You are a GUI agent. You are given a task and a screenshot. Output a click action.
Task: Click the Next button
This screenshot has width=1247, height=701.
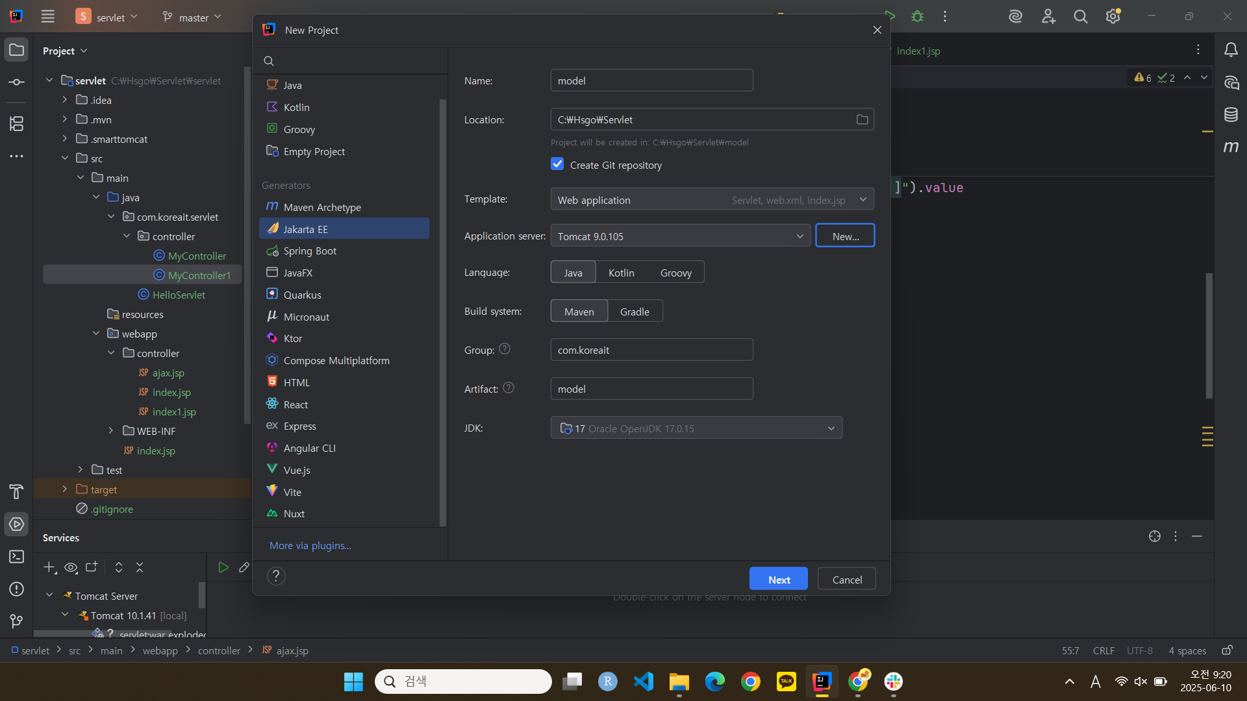click(x=778, y=579)
